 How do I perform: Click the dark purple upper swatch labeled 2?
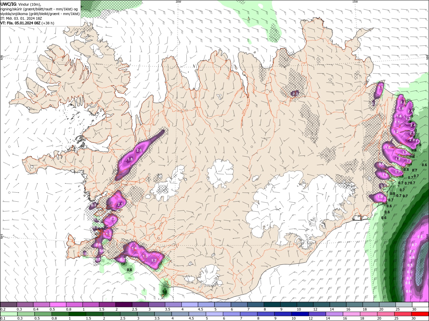point(124,305)
